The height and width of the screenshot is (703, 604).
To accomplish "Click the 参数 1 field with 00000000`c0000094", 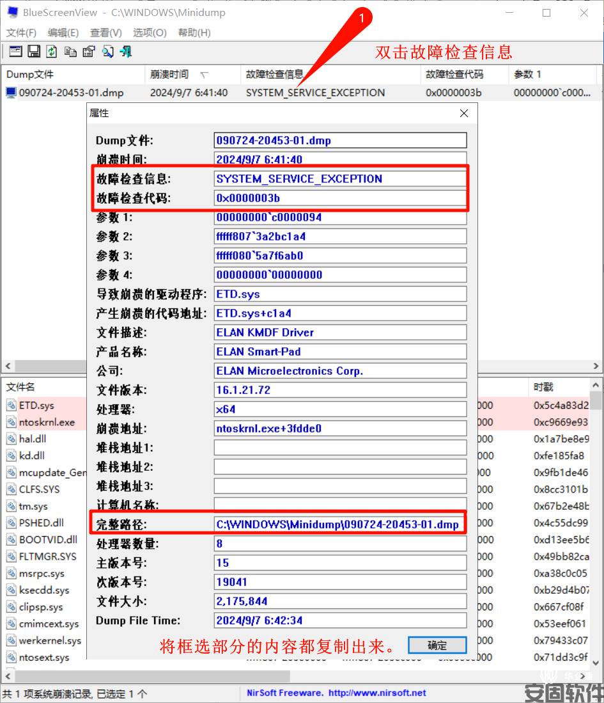I will (340, 217).
